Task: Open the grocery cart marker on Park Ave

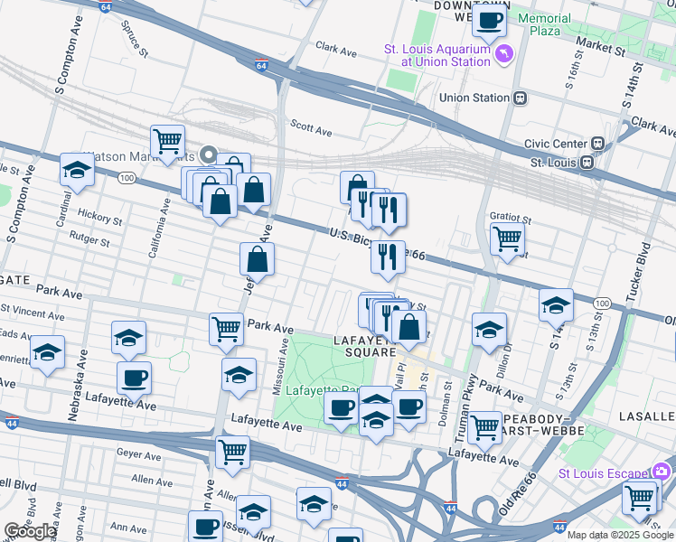Action: [226, 329]
